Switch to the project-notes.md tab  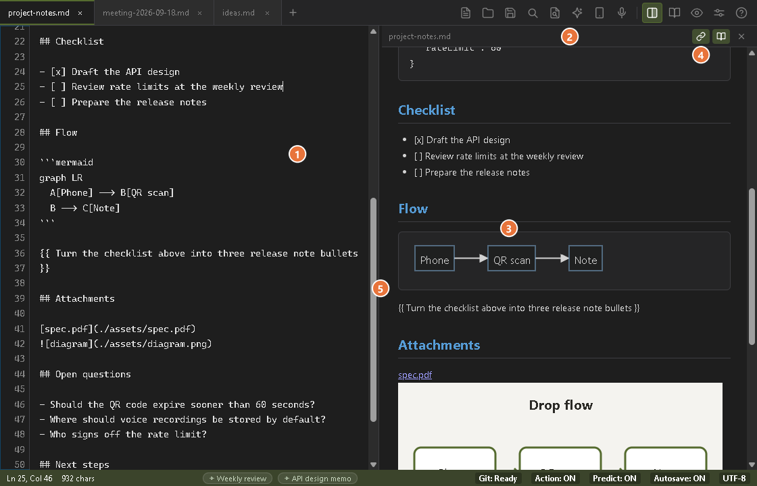tap(39, 13)
